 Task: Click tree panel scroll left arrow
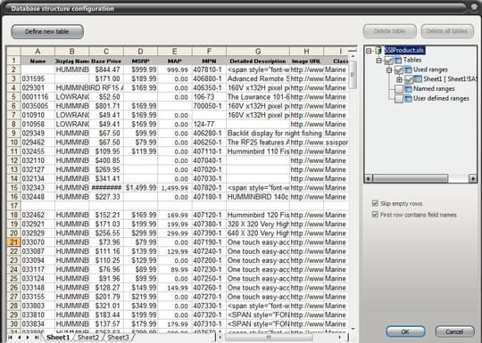[369, 178]
